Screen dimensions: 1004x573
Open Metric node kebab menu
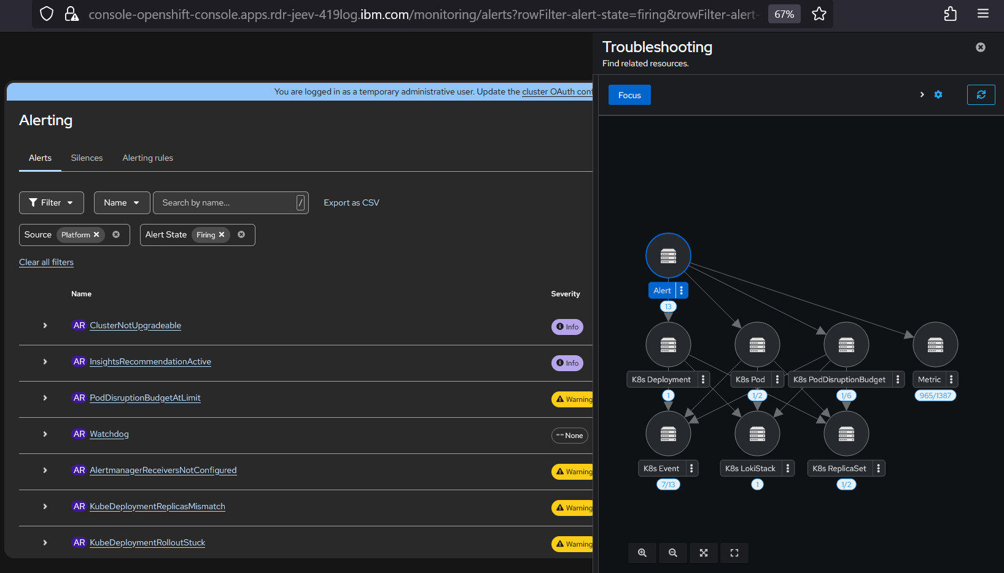[951, 379]
